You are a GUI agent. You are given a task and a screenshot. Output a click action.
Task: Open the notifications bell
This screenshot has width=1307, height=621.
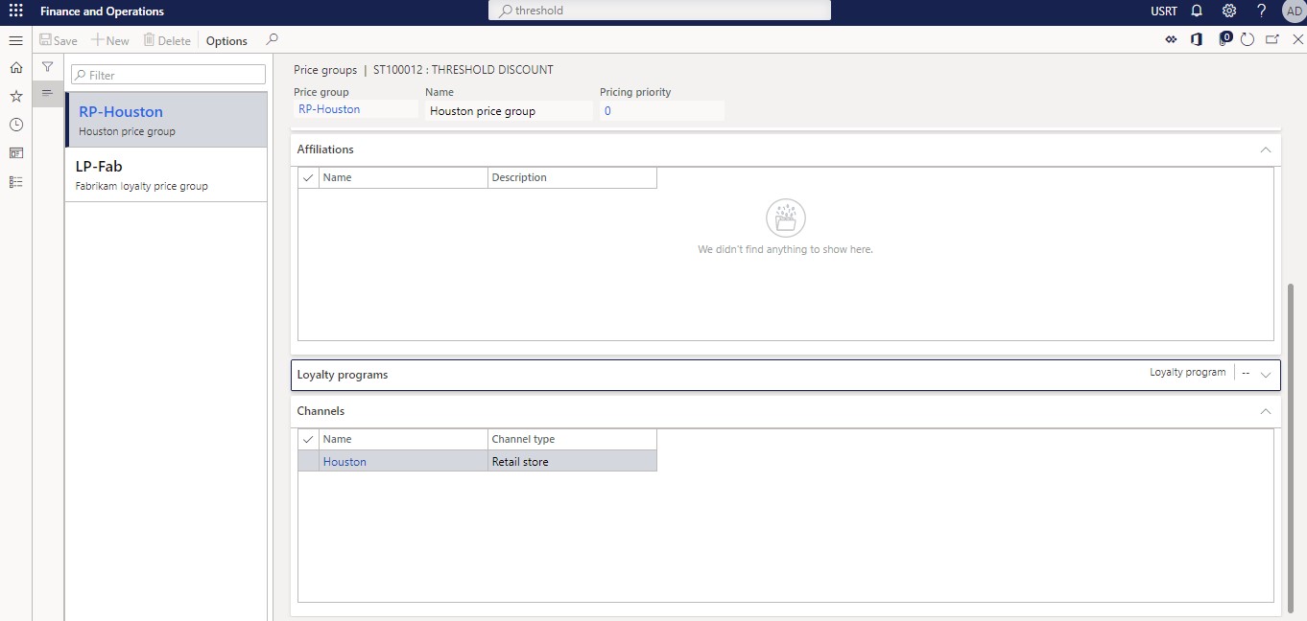(1197, 11)
